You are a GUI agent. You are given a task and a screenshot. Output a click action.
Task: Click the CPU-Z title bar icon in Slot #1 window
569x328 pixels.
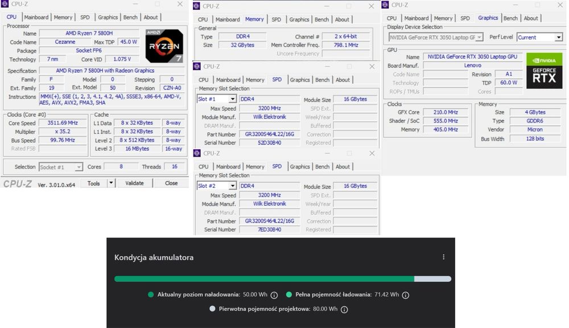(x=197, y=66)
